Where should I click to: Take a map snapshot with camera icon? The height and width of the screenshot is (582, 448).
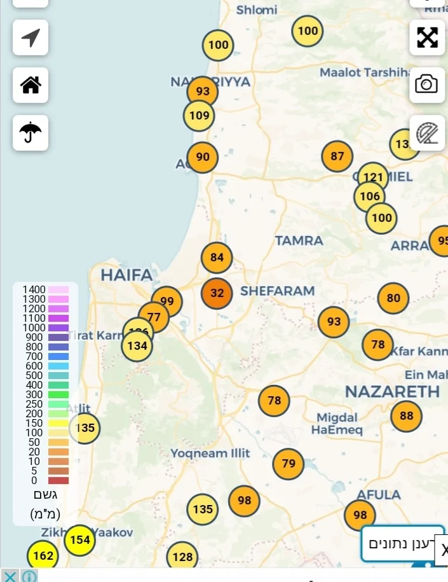[426, 84]
